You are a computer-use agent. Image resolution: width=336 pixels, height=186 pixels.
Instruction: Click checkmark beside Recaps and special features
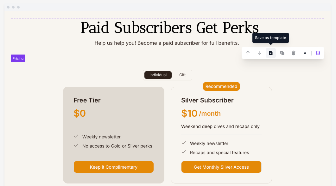click(x=184, y=152)
